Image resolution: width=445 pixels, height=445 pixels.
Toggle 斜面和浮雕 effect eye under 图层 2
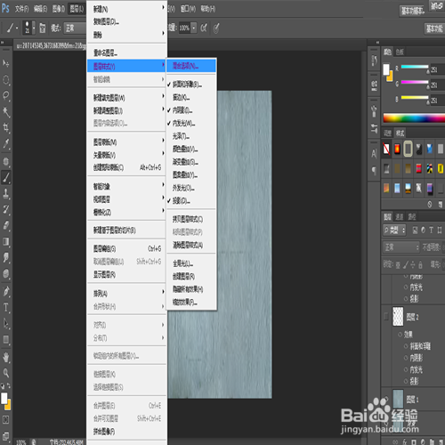tap(406, 346)
